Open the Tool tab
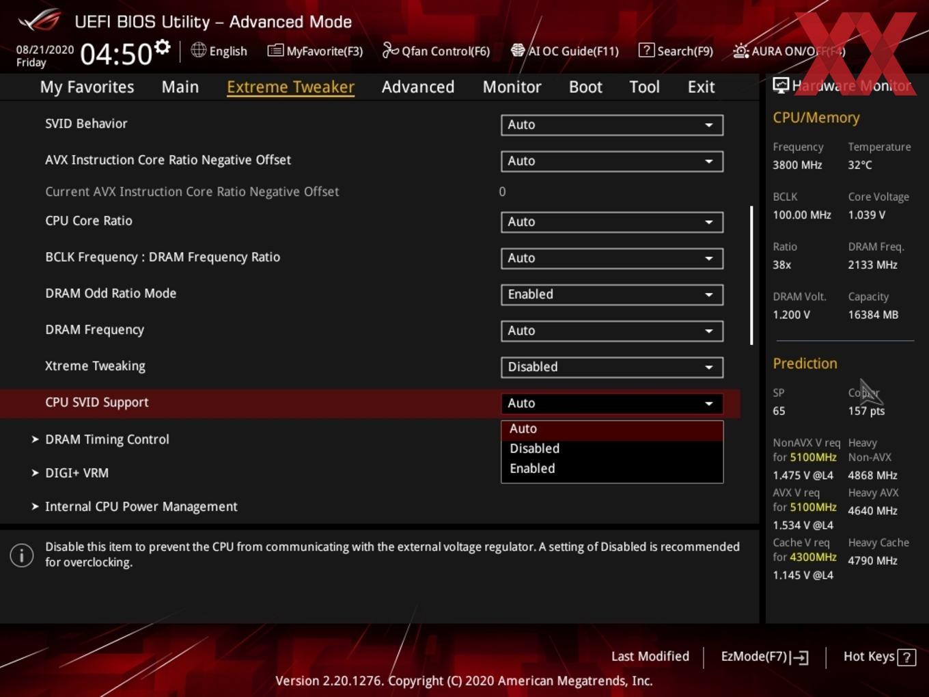This screenshot has height=697, width=929. point(644,87)
